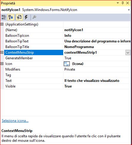Select the BalloonTipTitle value NomeProgramma
Screen dimensions: 132x145
pyautogui.click(x=79, y=47)
